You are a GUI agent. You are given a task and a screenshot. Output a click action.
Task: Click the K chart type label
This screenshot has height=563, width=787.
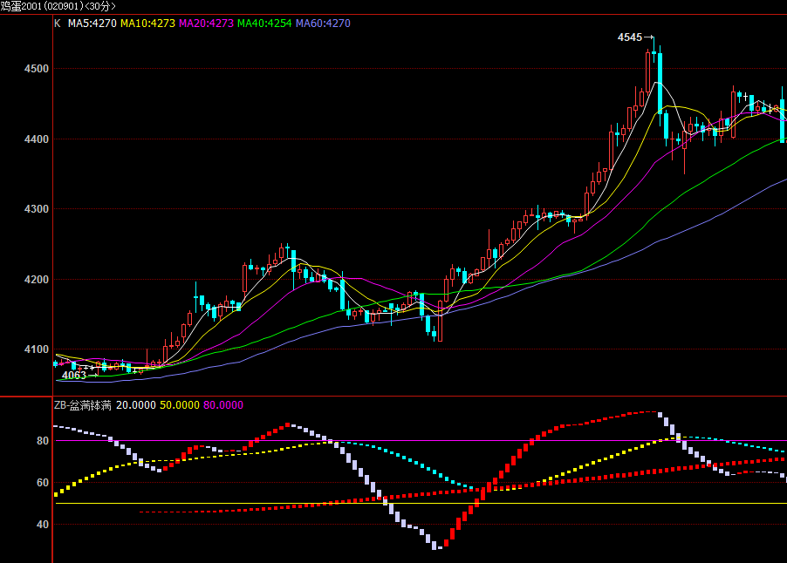click(58, 24)
